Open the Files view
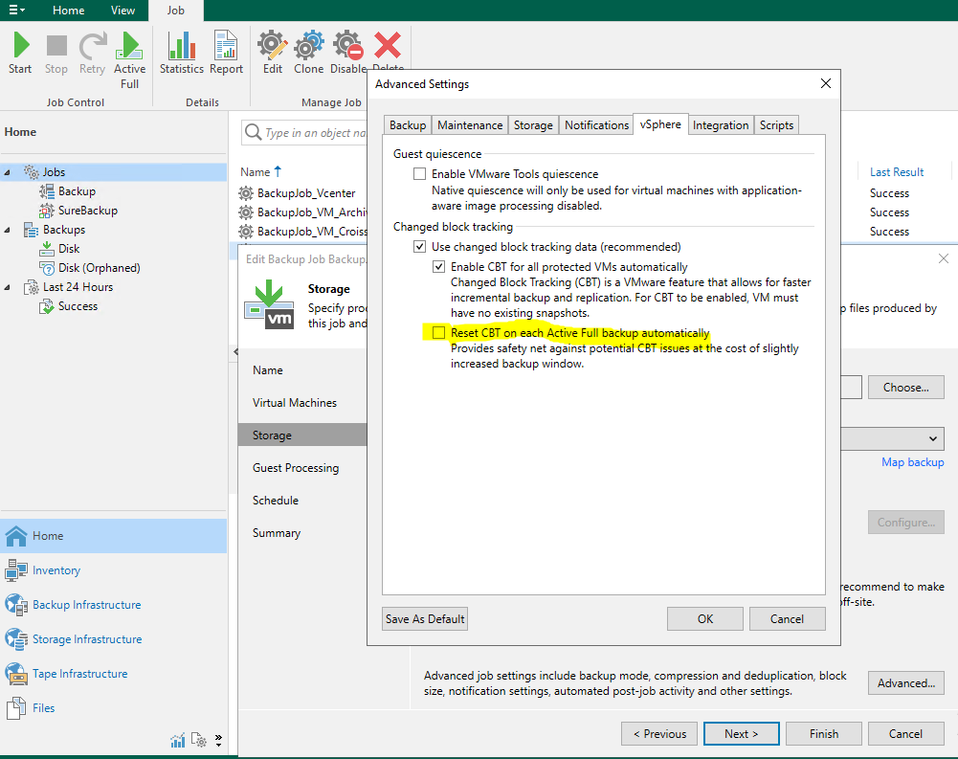Image resolution: width=958 pixels, height=759 pixels. 43,708
